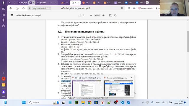Open the sidebar item badged 67
The image size is (189, 106).
point(4,8)
